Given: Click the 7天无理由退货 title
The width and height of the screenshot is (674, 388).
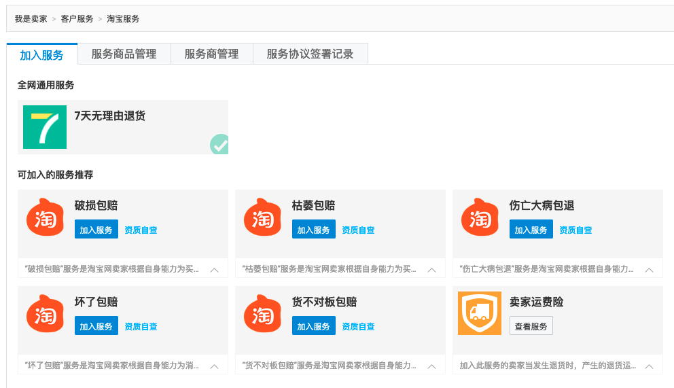Looking at the screenshot, I should [x=110, y=116].
